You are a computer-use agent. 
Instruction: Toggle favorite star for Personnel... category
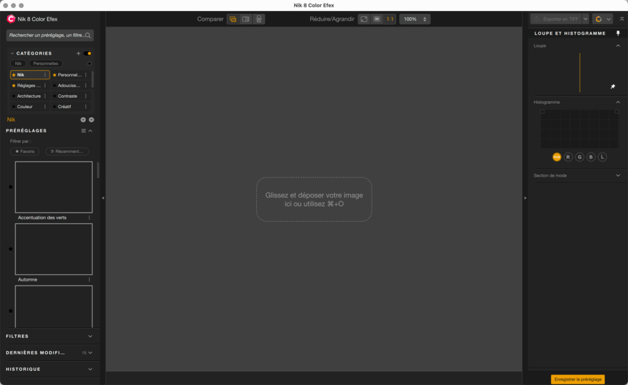click(x=55, y=75)
